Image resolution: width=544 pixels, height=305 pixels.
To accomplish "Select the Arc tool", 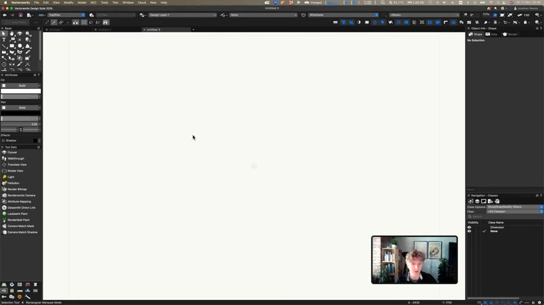I will pyautogui.click(x=28, y=46).
